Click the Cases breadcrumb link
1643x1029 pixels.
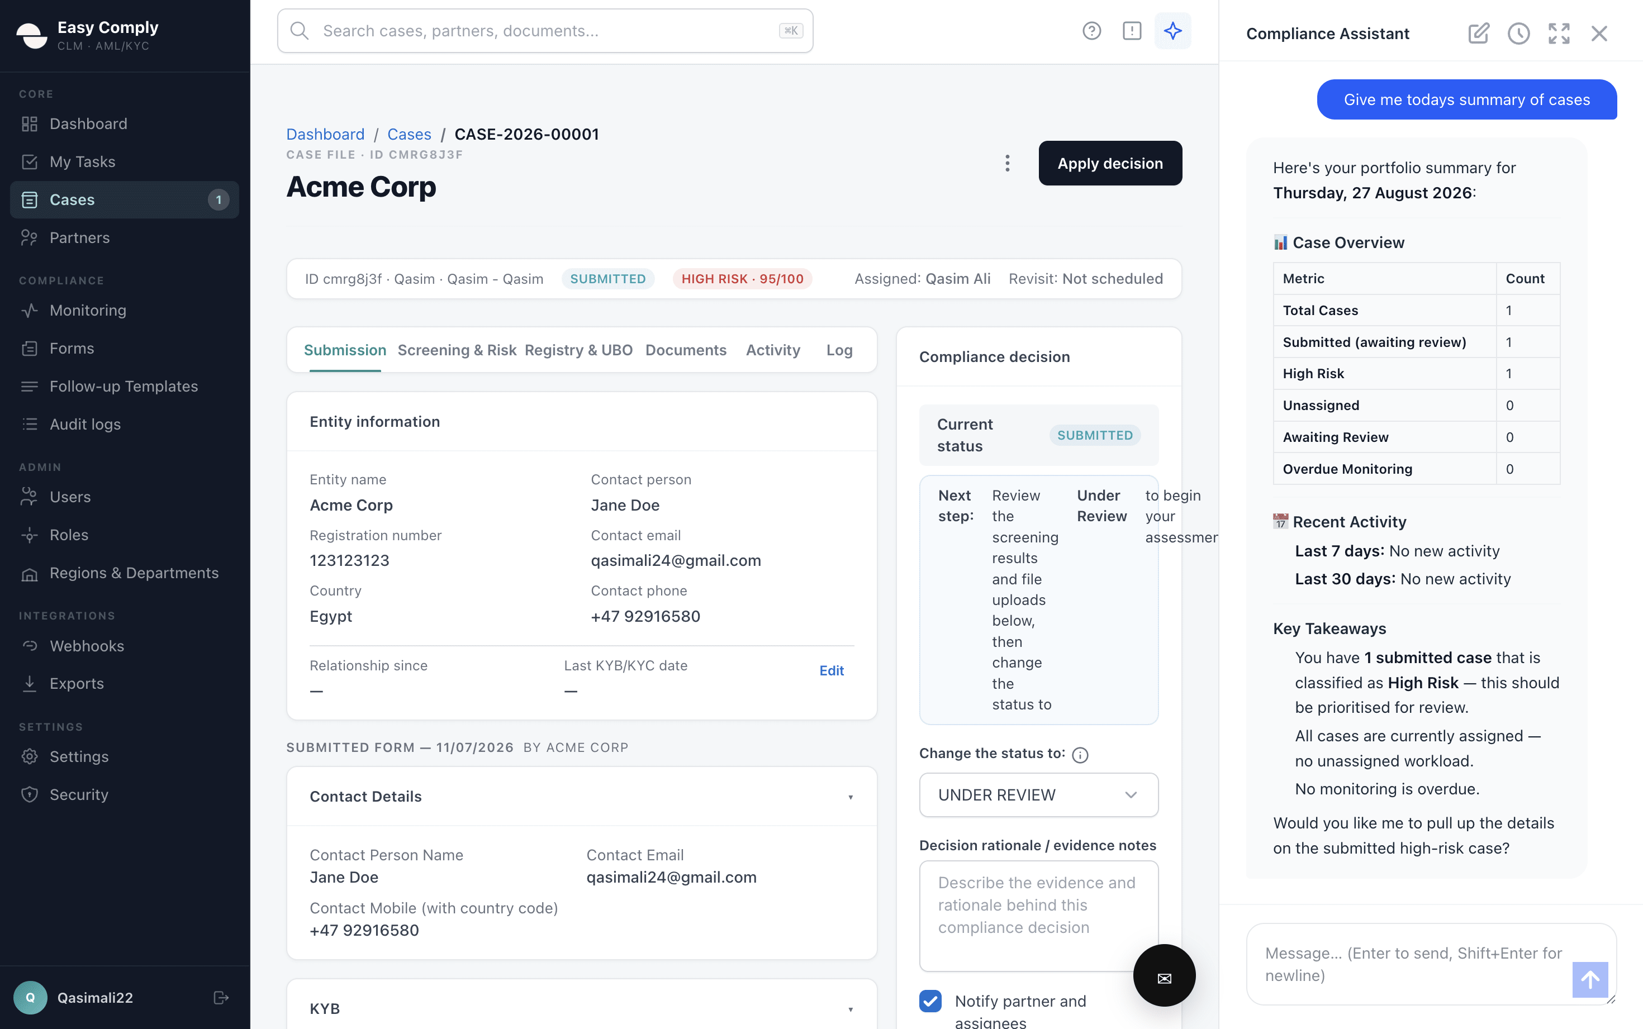[409, 134]
